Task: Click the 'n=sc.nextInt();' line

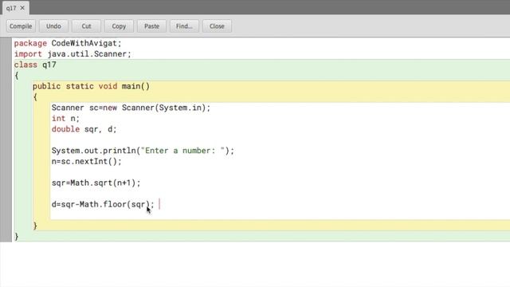Action: point(87,161)
